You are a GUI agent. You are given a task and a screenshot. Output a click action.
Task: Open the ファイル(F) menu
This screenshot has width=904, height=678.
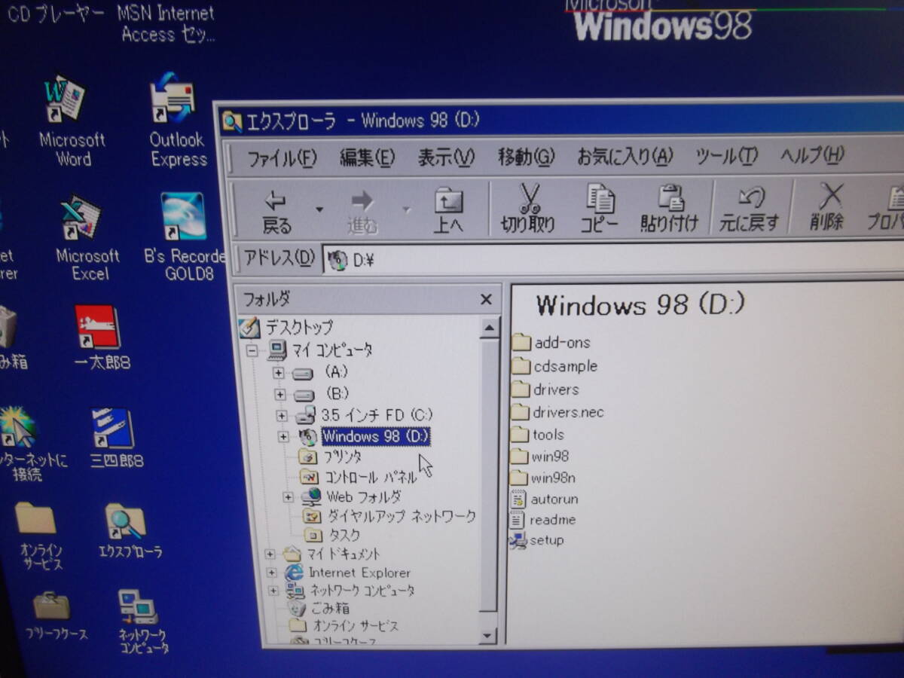(282, 158)
